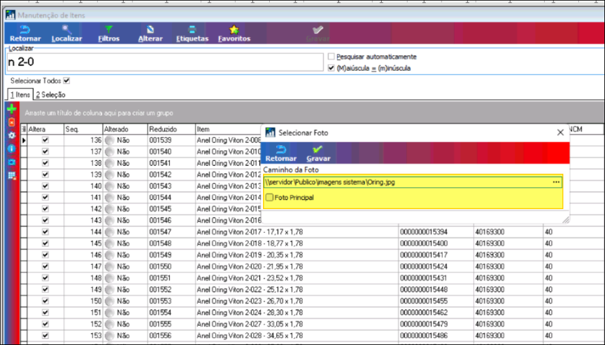Click the Localizar search text field

coord(165,62)
